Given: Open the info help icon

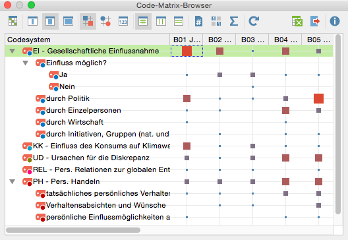Looking at the screenshot, I should click(335, 21).
